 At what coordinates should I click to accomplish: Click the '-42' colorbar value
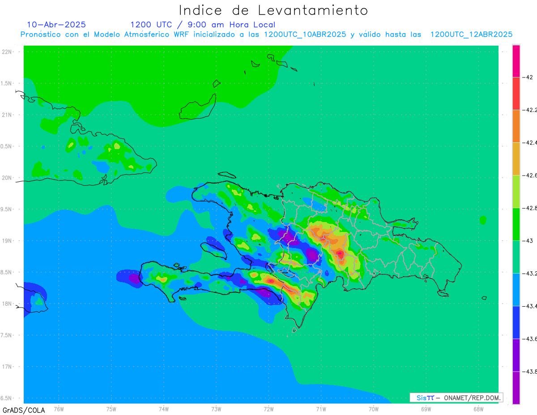click(528, 77)
